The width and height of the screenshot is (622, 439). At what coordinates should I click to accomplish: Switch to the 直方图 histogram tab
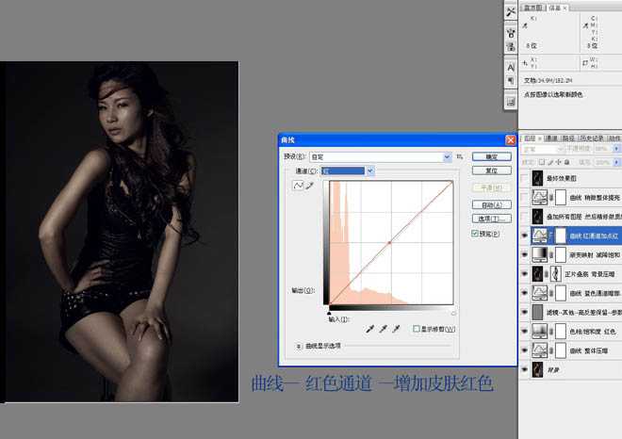click(x=532, y=8)
